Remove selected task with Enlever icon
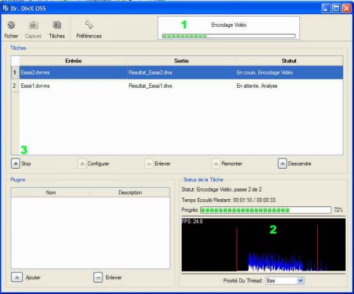The height and width of the screenshot is (294, 354). (x=149, y=164)
